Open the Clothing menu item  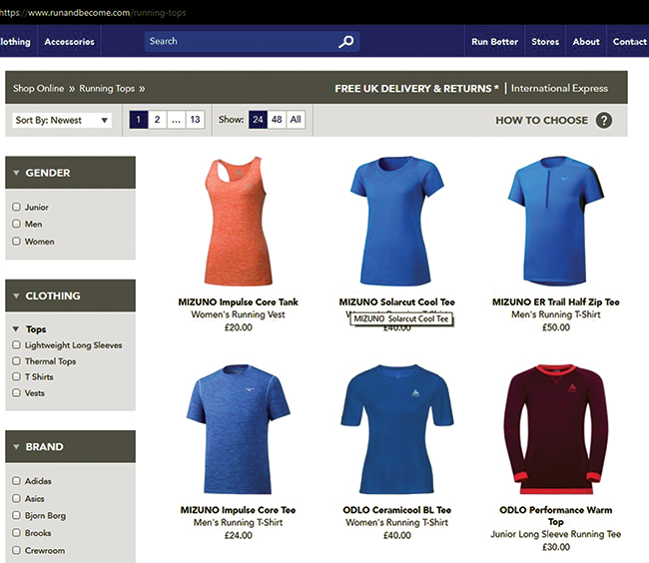point(17,41)
